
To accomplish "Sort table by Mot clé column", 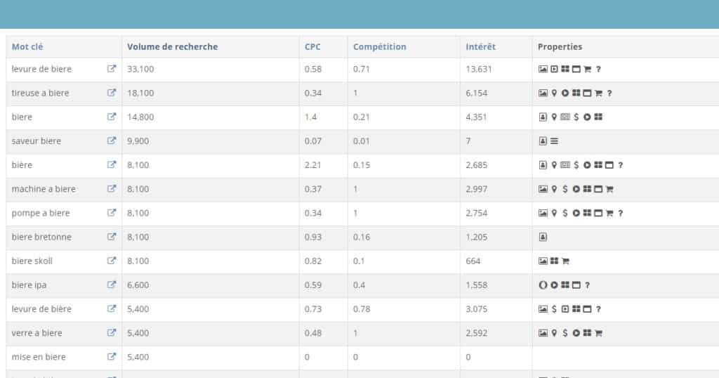I will [27, 47].
